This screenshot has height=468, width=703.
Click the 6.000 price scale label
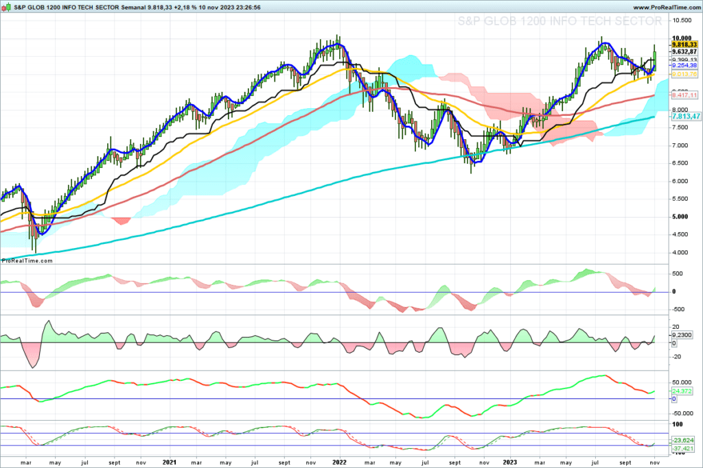[x=680, y=181]
